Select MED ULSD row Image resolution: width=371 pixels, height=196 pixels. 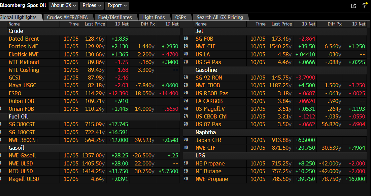pyautogui.click(x=90, y=171)
